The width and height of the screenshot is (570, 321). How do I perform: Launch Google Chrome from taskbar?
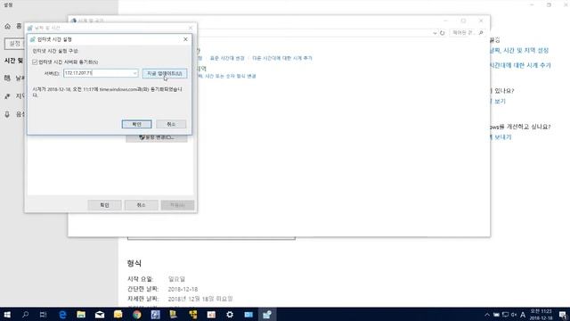tap(137, 315)
